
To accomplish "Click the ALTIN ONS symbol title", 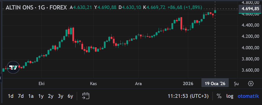I will 36,7.
